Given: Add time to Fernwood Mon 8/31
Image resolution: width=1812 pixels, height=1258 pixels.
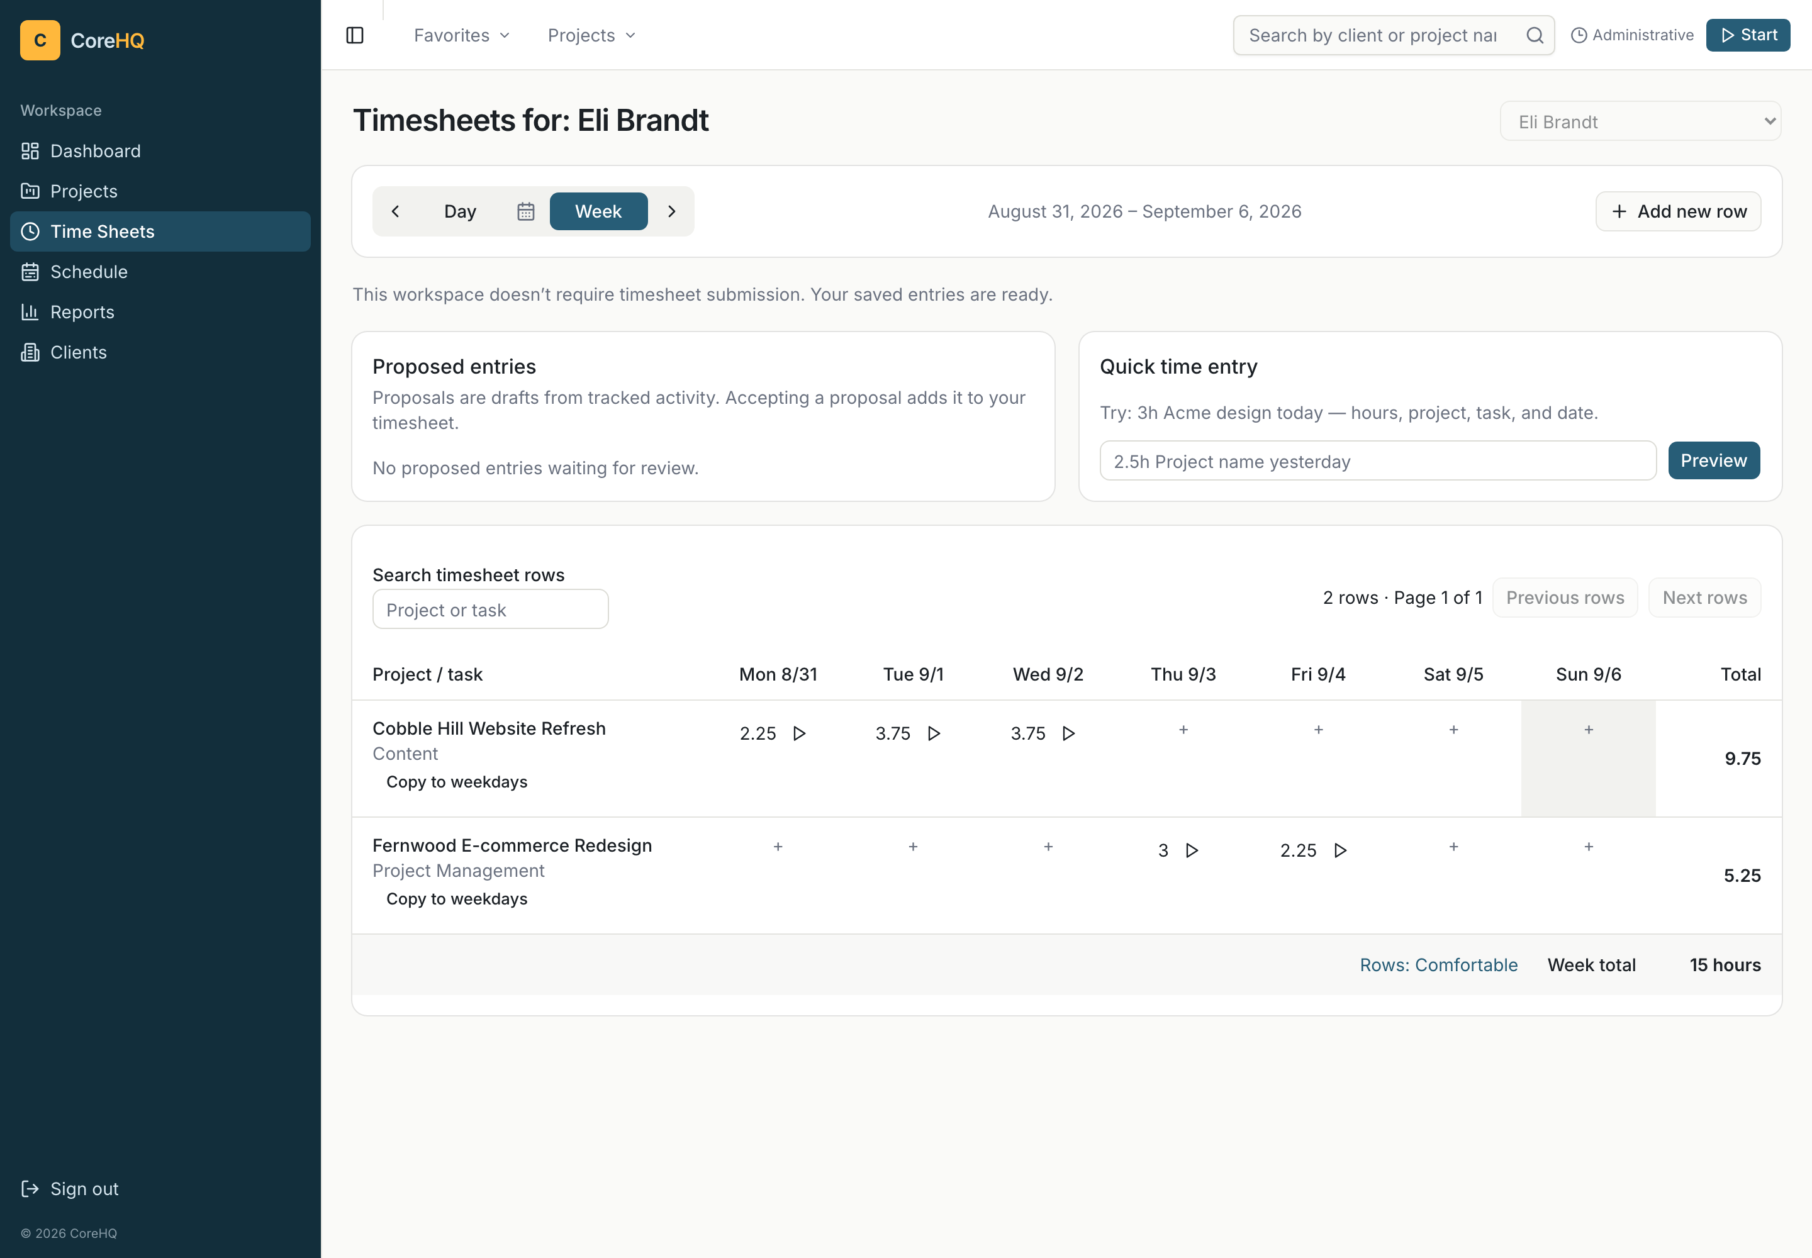Looking at the screenshot, I should pos(778,847).
